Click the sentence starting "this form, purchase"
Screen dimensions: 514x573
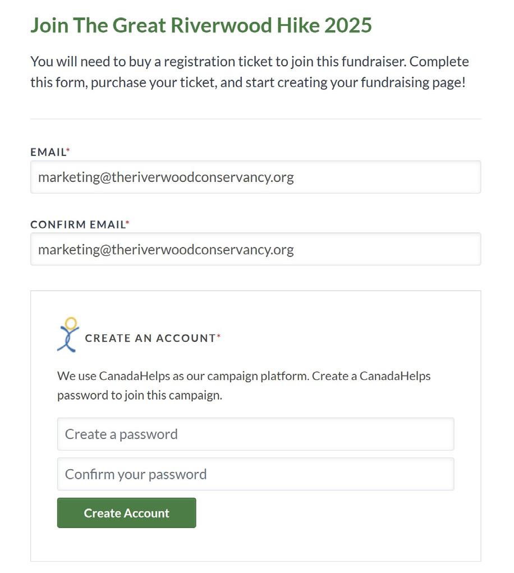pyautogui.click(x=248, y=83)
